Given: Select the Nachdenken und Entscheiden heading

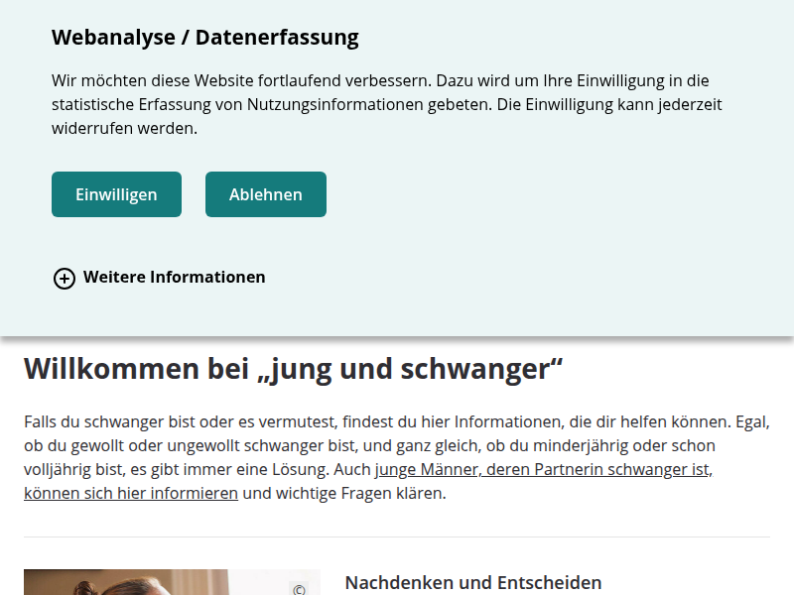Looking at the screenshot, I should 472,582.
